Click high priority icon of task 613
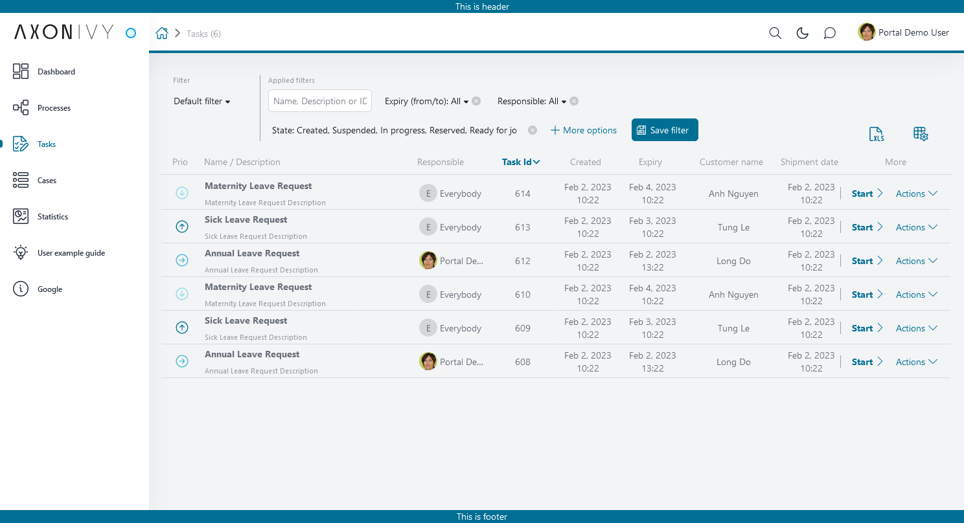The image size is (964, 523). (182, 227)
